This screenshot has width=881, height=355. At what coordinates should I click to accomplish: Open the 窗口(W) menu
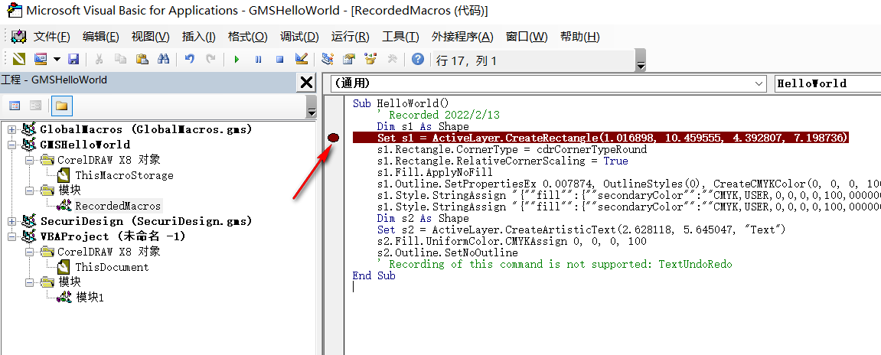(x=527, y=37)
